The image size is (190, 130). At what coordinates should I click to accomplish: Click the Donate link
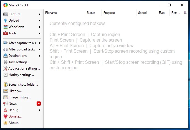click(x=22, y=116)
